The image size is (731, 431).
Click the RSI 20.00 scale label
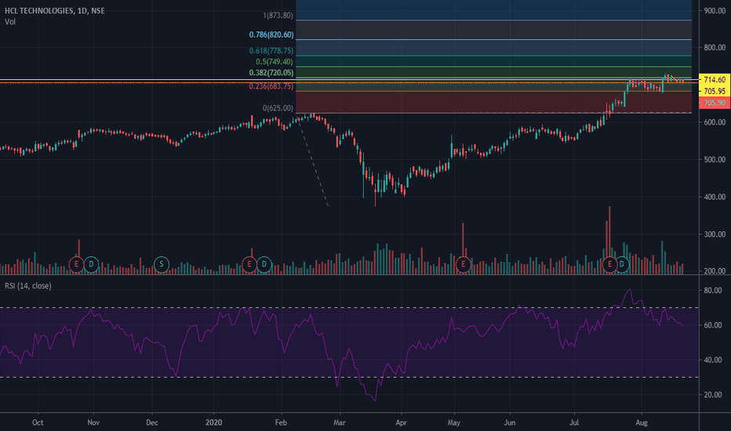coord(713,395)
